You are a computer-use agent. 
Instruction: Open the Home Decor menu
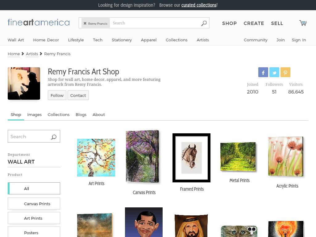coord(46,40)
